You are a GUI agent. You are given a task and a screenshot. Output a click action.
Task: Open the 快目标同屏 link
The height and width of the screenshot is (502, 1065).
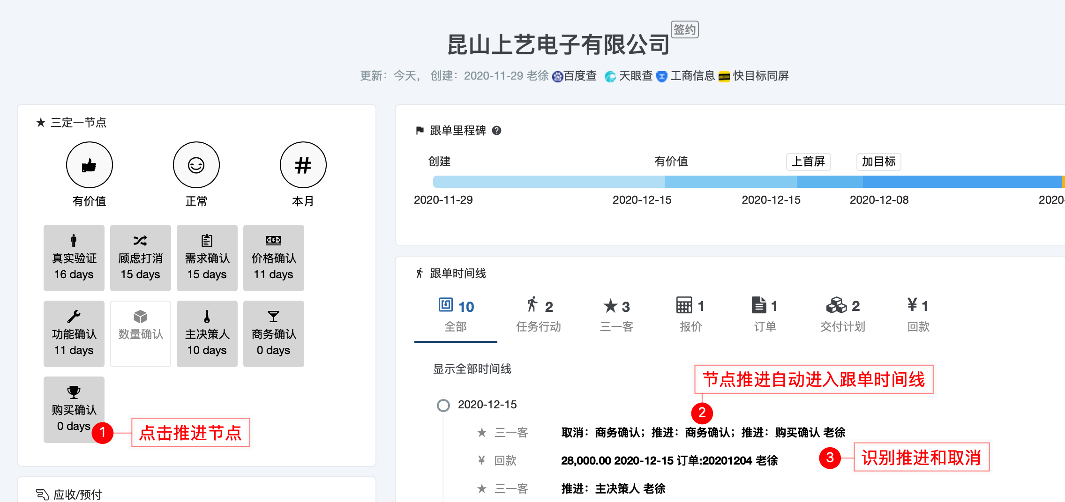pyautogui.click(x=761, y=76)
